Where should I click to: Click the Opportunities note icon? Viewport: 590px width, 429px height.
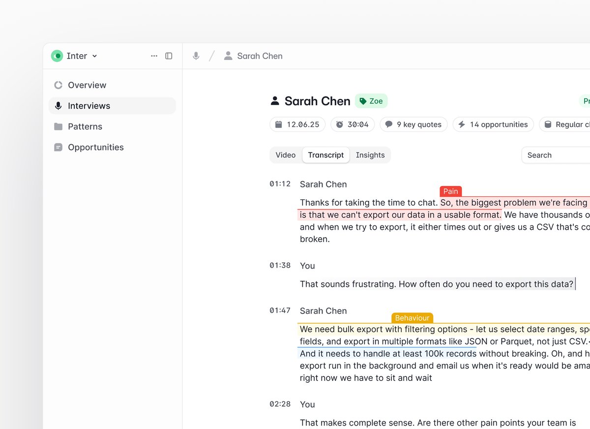click(58, 147)
